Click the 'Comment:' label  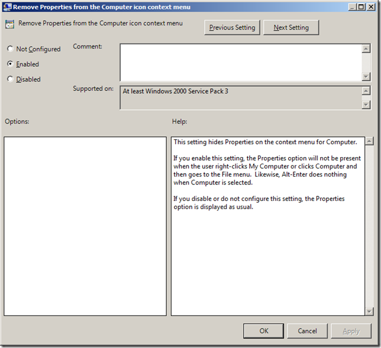[x=88, y=46]
